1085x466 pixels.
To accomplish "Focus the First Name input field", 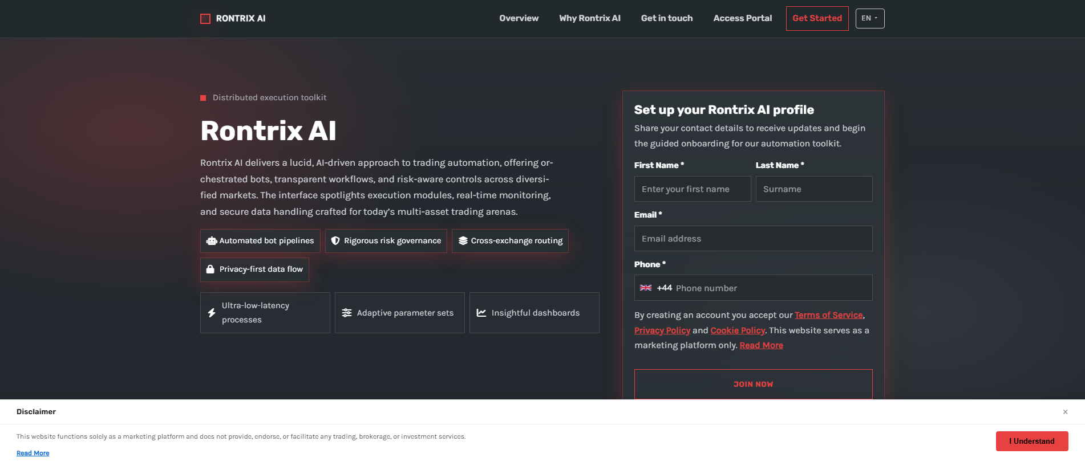I will (x=693, y=189).
